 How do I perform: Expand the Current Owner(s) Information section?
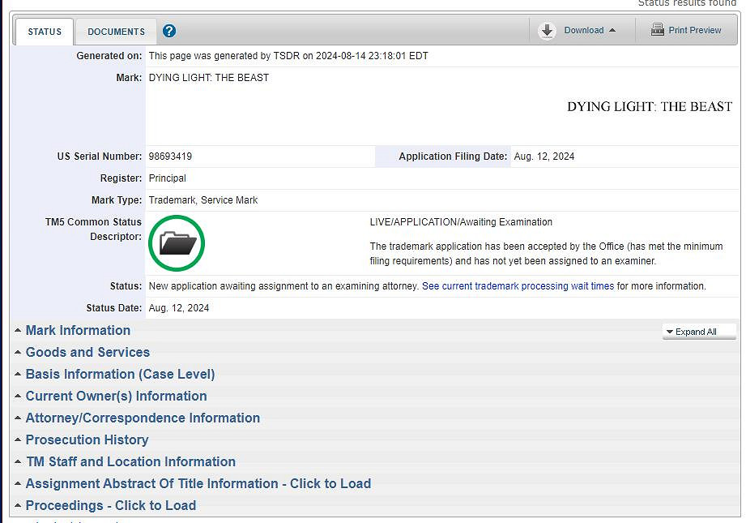tap(116, 397)
